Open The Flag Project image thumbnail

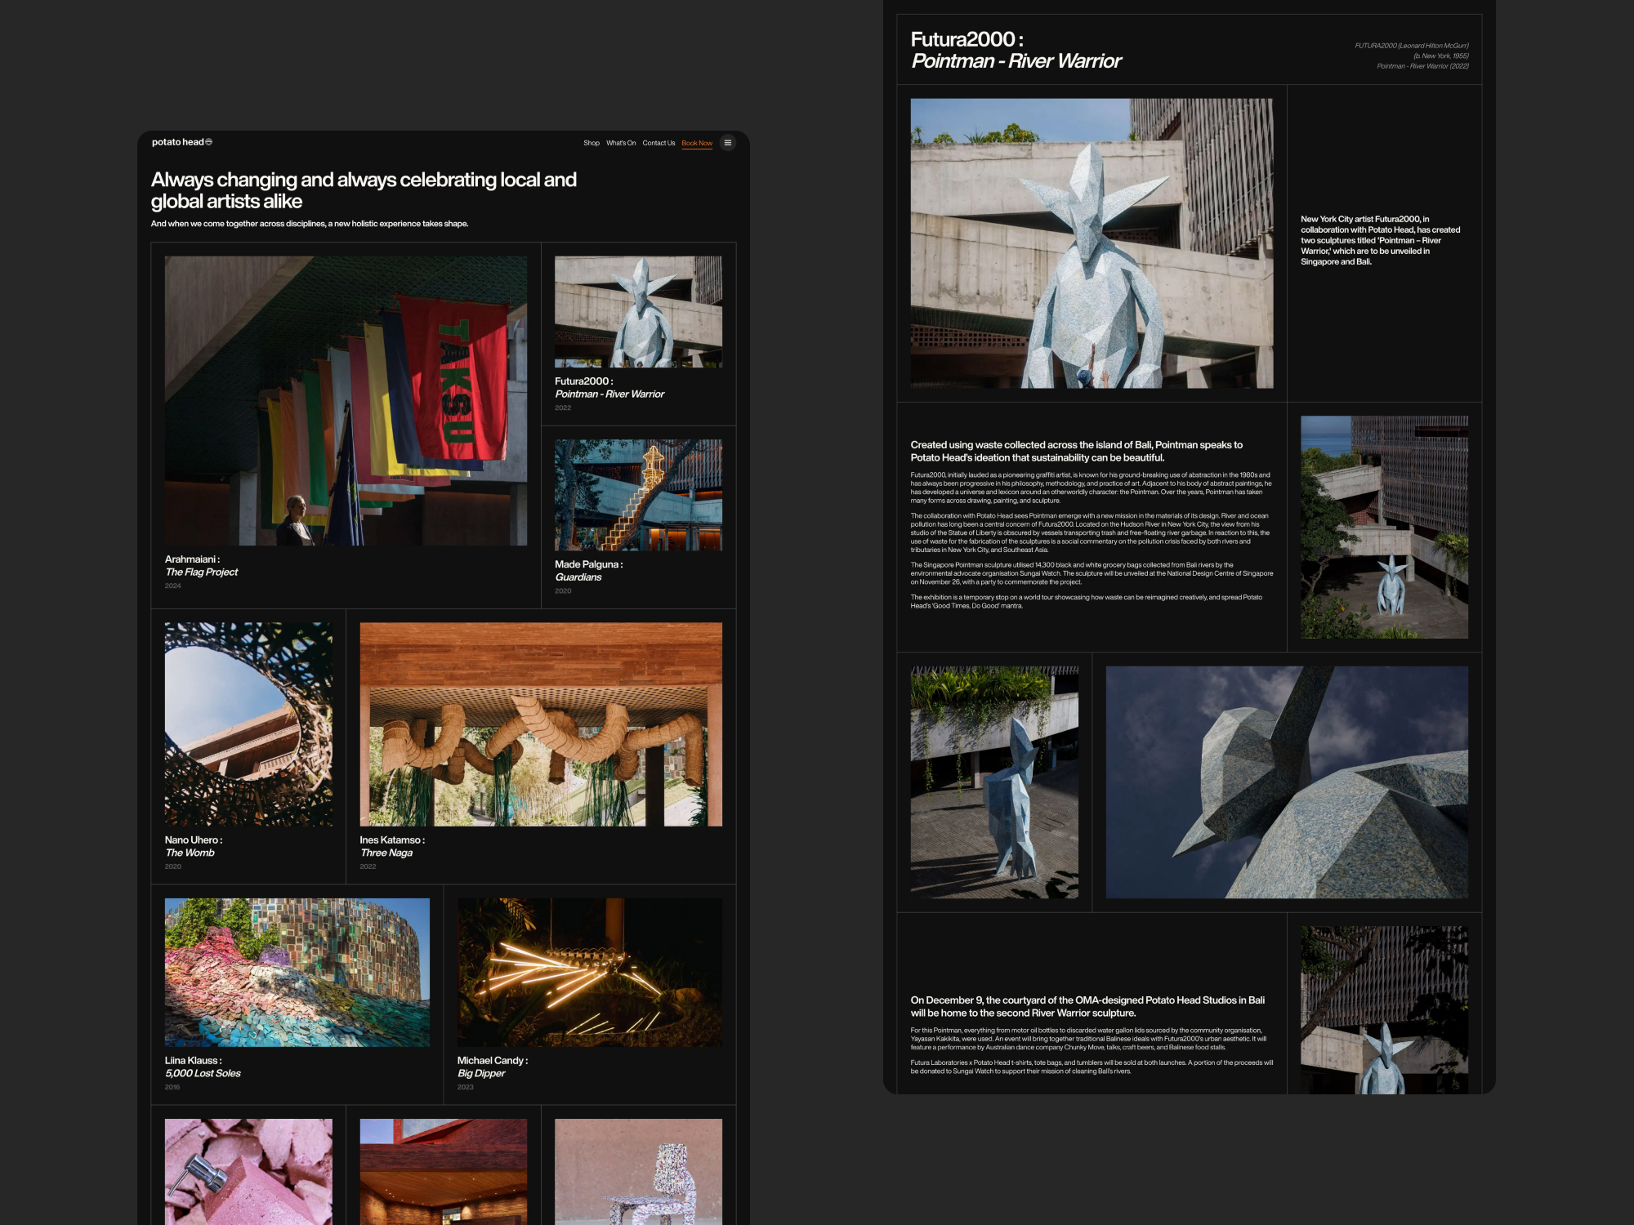coord(346,401)
